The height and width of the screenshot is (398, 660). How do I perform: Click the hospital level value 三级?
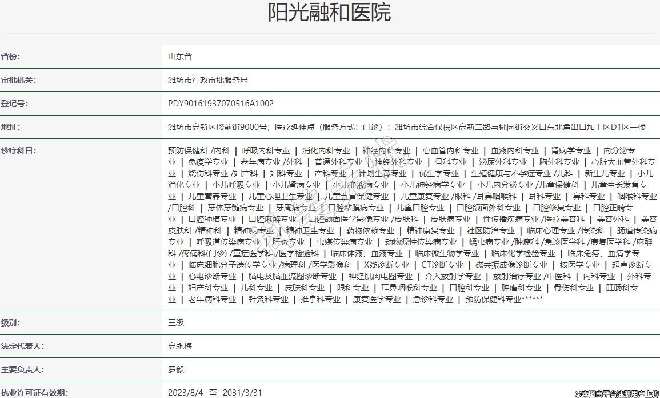click(175, 323)
